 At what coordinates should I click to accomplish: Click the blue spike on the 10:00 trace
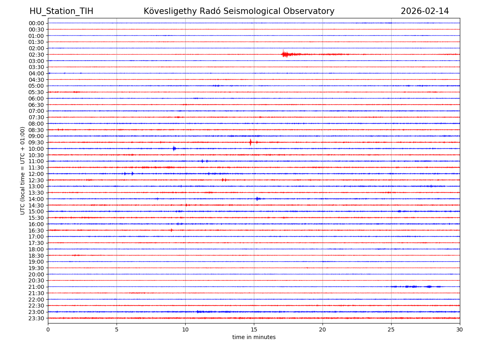point(174,148)
